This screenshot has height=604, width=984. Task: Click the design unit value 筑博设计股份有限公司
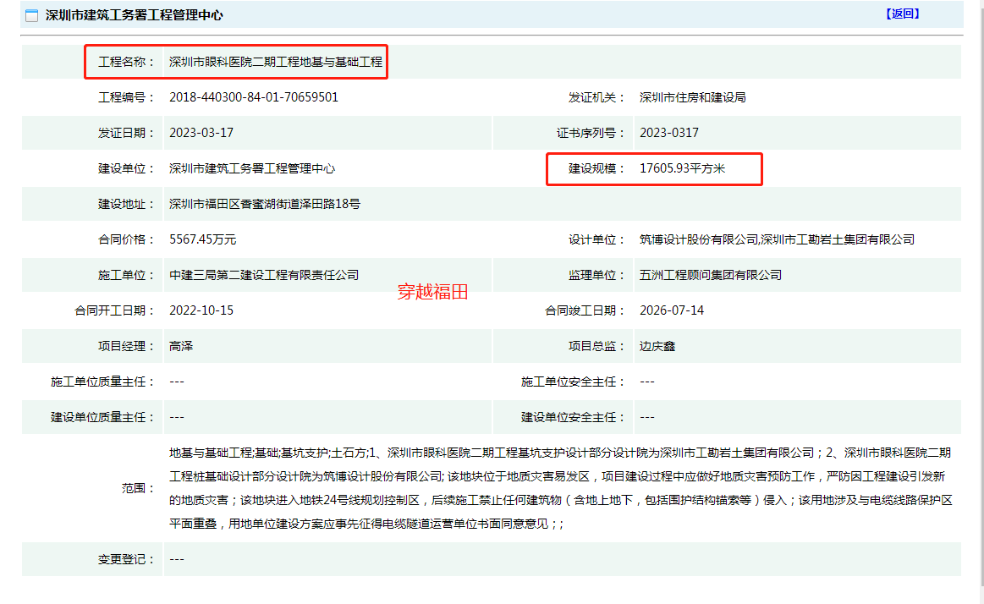coord(699,239)
